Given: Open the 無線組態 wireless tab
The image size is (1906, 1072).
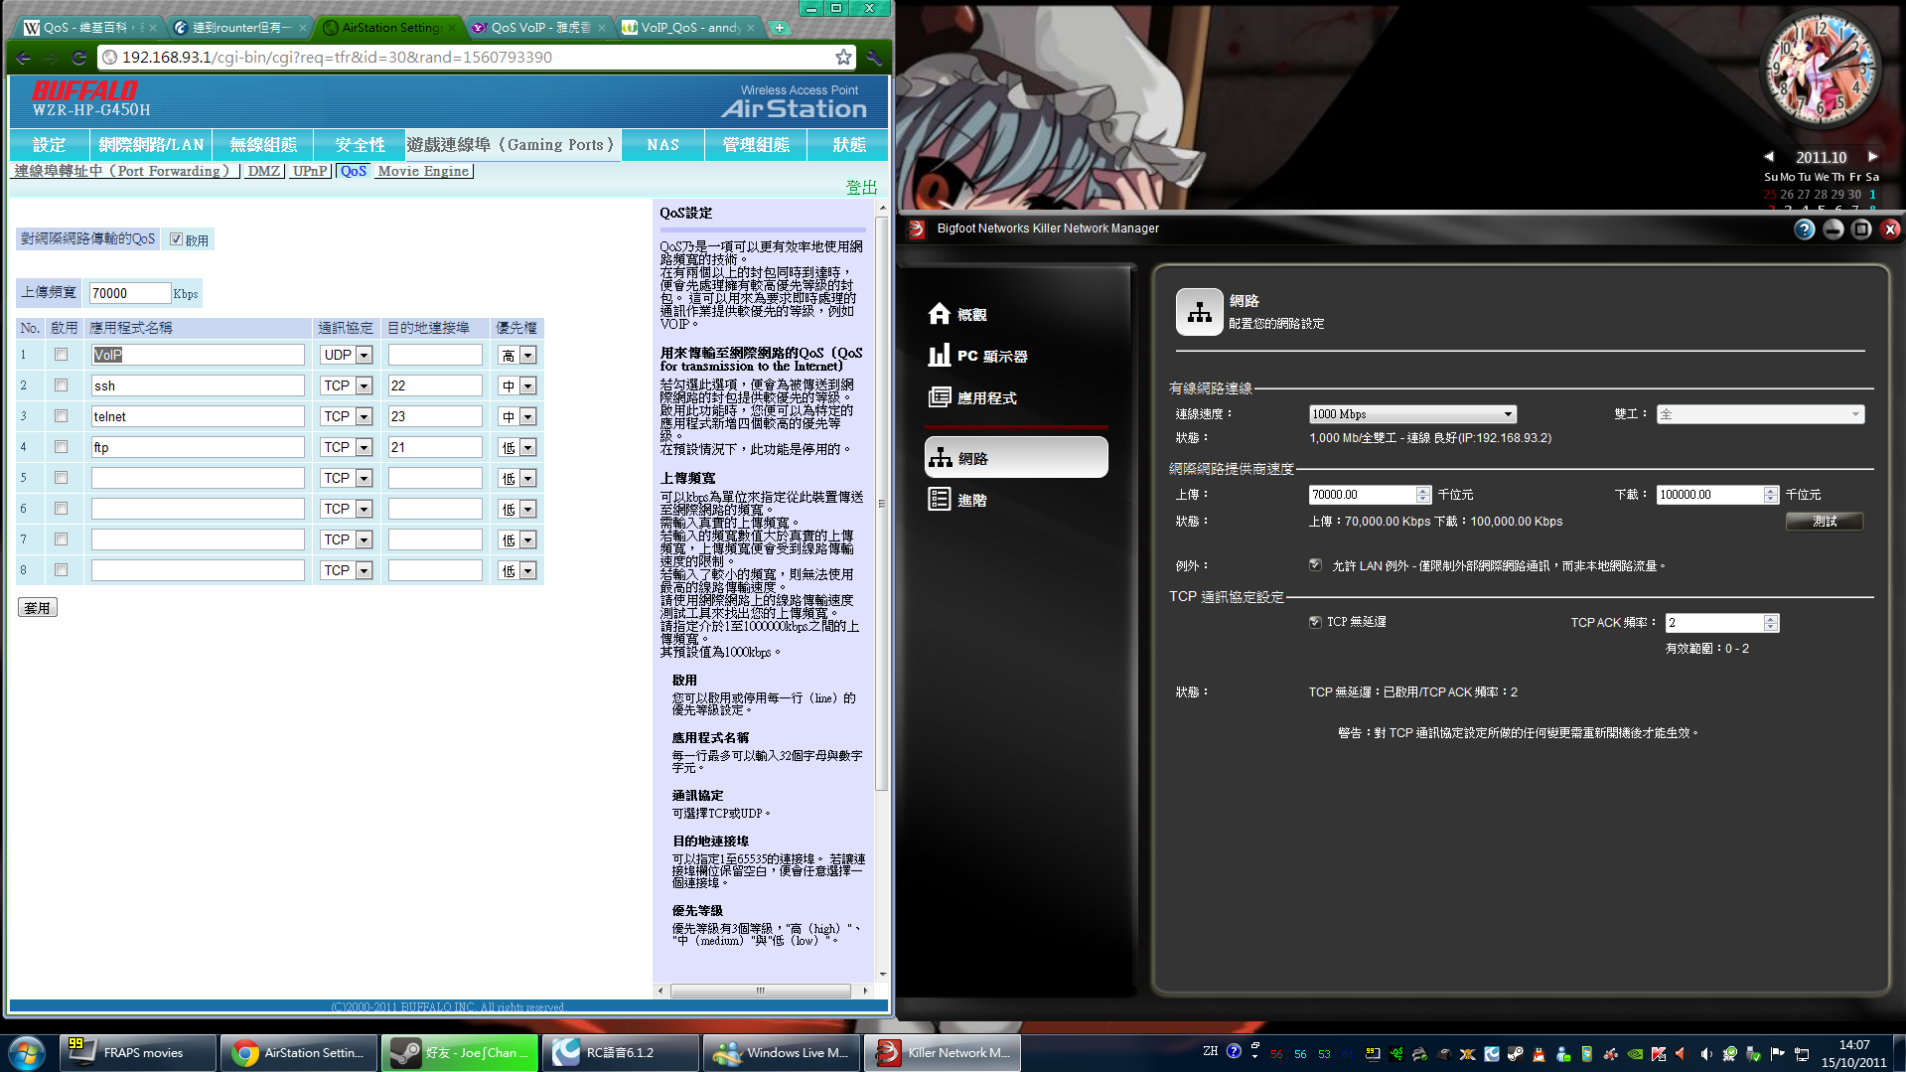Looking at the screenshot, I should point(263,145).
